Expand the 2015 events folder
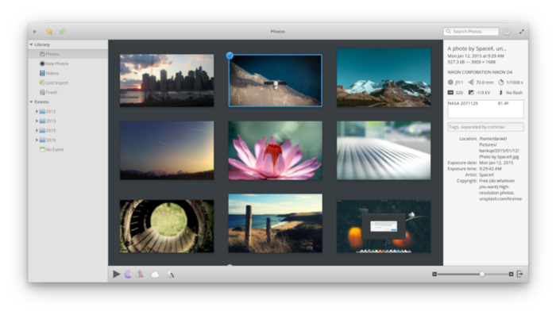 coord(37,130)
